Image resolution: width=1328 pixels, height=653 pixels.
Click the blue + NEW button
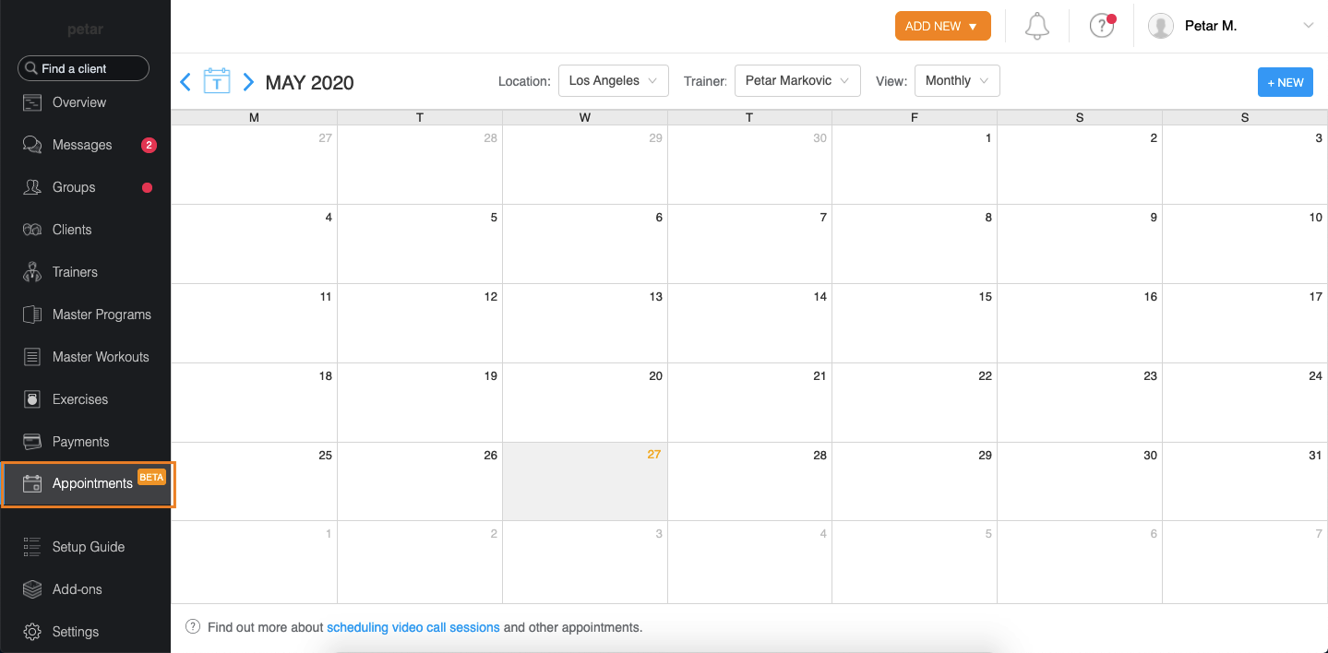(x=1285, y=82)
